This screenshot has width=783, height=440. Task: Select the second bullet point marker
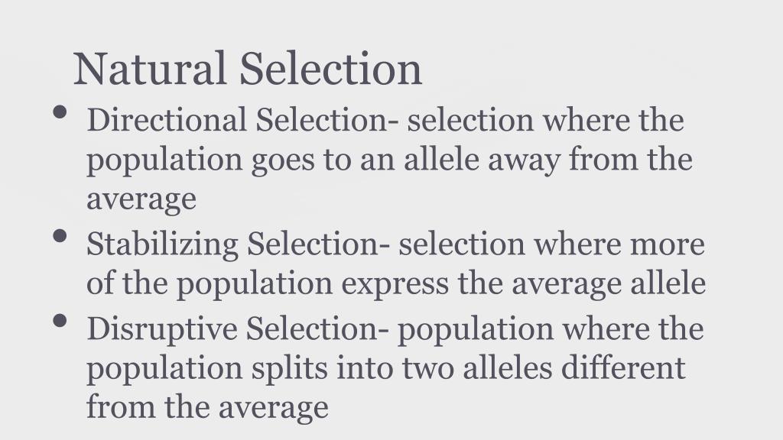pyautogui.click(x=60, y=235)
